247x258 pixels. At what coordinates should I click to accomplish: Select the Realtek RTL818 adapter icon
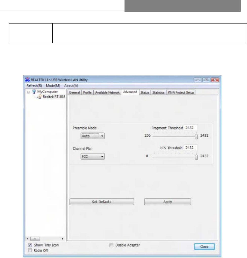pos(39,97)
